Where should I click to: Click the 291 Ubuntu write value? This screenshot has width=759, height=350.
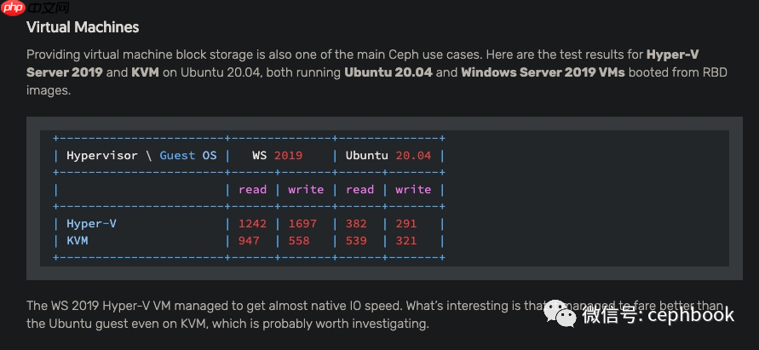pos(405,224)
